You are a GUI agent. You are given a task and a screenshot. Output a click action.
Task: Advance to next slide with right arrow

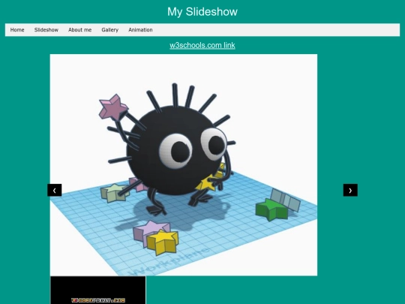point(350,190)
